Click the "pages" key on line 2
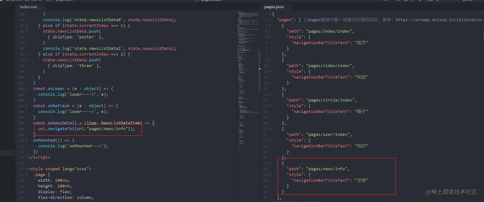Image resolution: width=484 pixels, height=202 pixels. pyautogui.click(x=286, y=20)
